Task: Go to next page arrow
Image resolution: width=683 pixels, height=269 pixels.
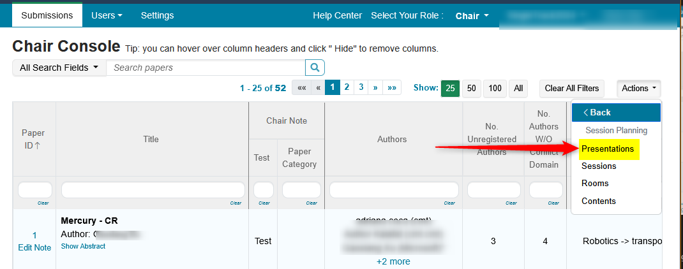Action: click(x=376, y=88)
